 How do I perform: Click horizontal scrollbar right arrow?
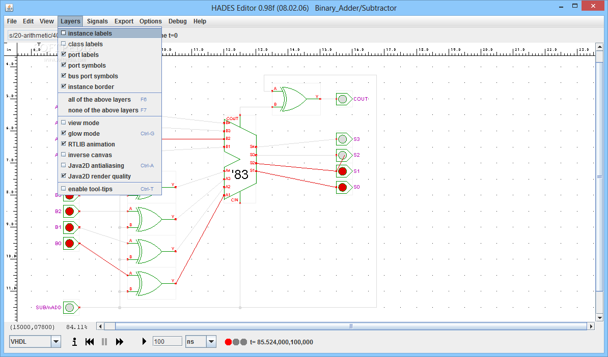click(x=591, y=326)
